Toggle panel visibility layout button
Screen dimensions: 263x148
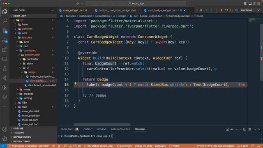click(250, 3)
